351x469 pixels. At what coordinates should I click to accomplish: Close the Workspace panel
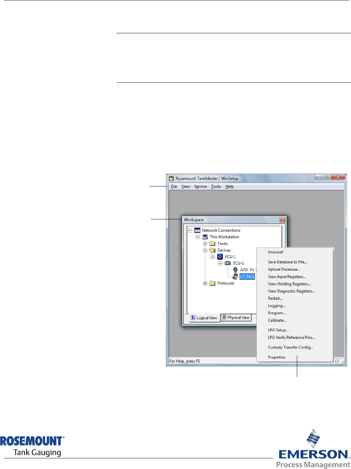[282, 220]
